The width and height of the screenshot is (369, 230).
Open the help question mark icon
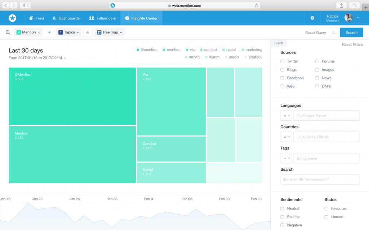point(312,18)
